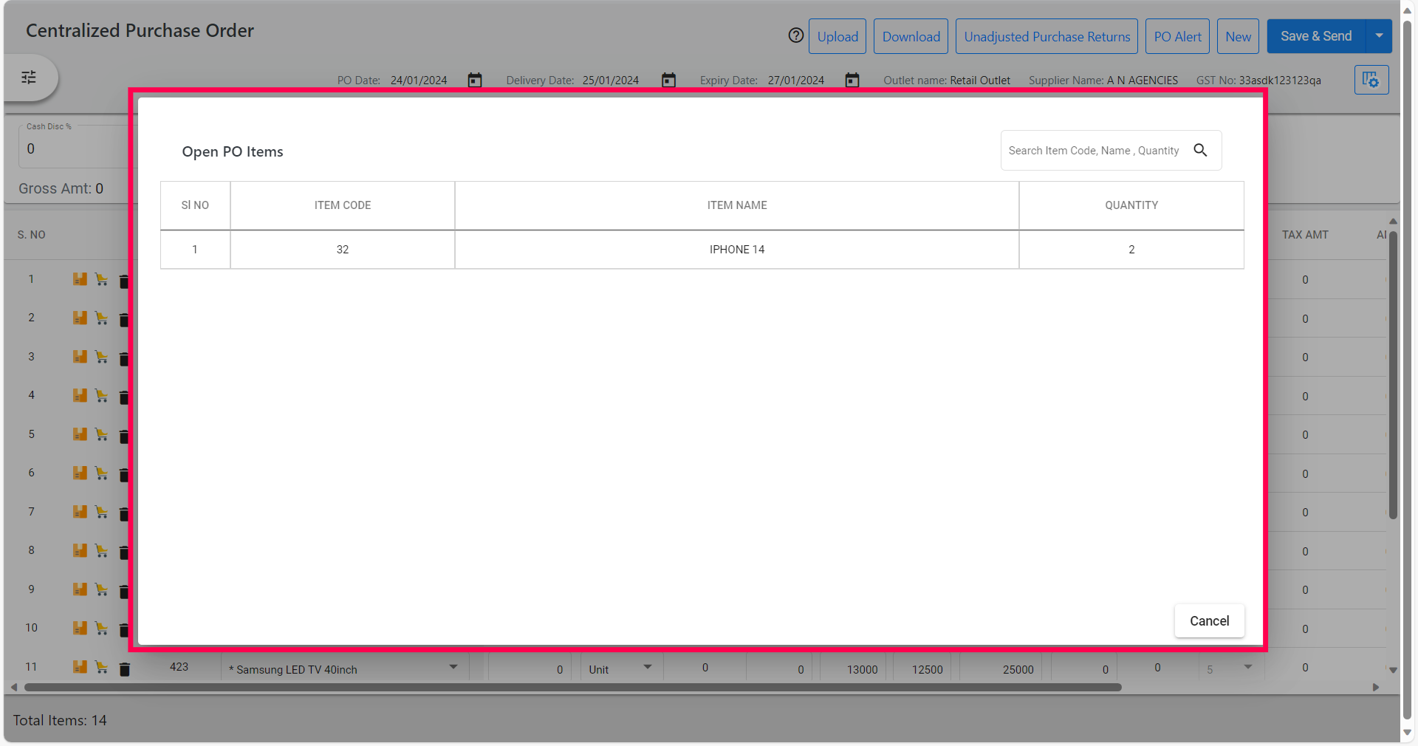Click the horizontal scrollbar under the item grid

click(x=573, y=688)
